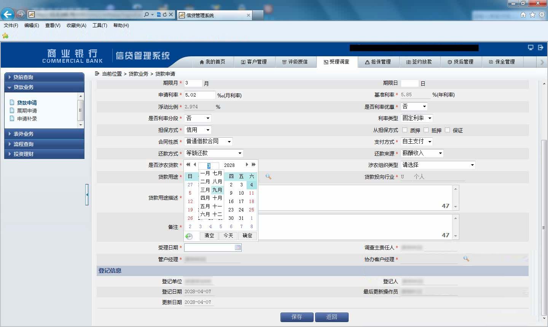Click the 期限日 input field
Image resolution: width=548 pixels, height=327 pixels.
click(410, 83)
